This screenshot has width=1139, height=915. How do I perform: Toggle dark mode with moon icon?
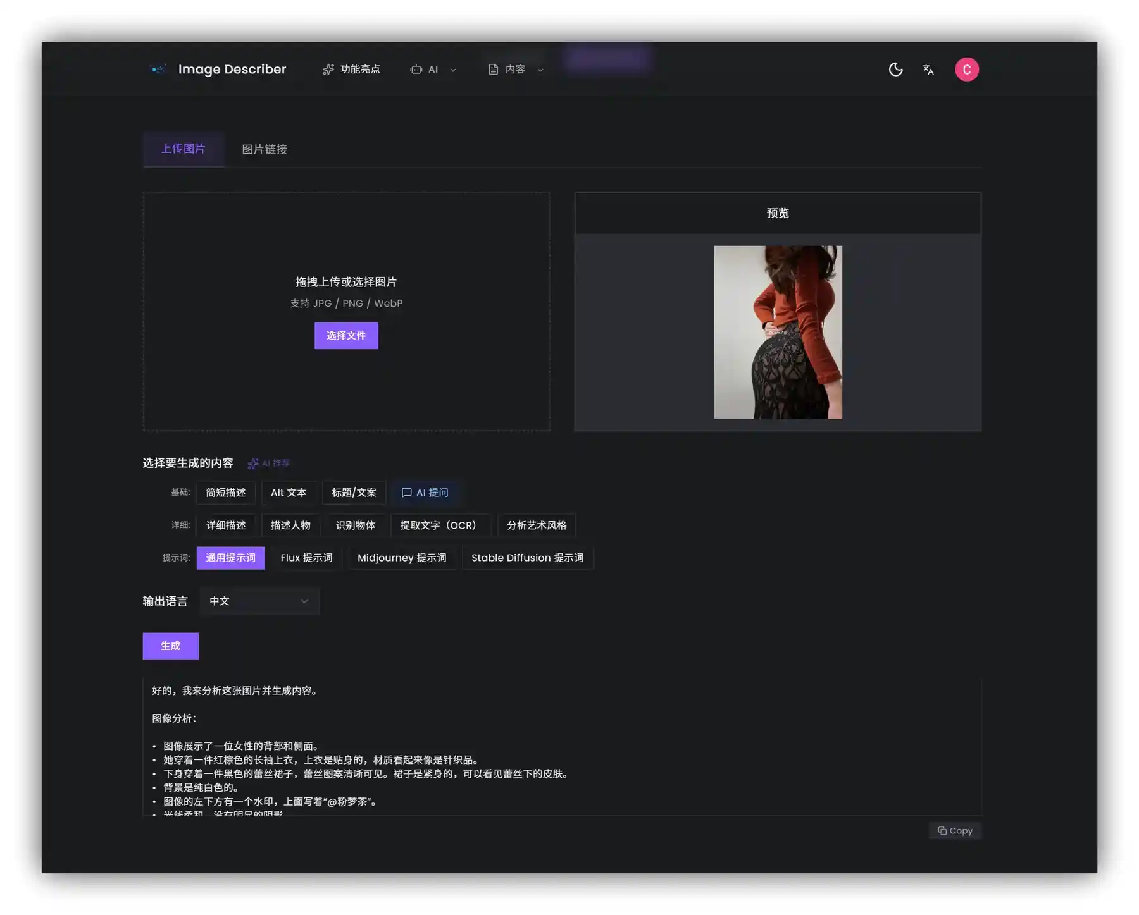895,70
